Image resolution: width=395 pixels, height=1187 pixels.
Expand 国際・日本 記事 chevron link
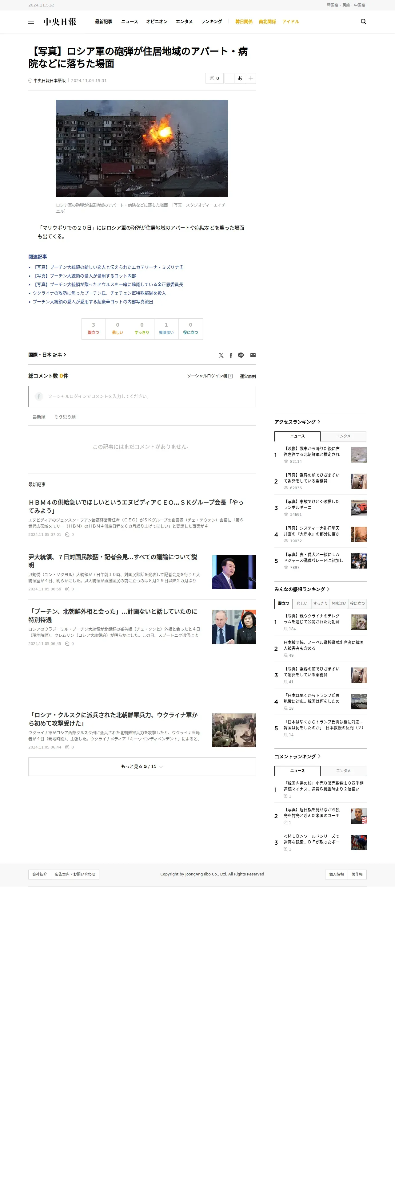click(47, 355)
